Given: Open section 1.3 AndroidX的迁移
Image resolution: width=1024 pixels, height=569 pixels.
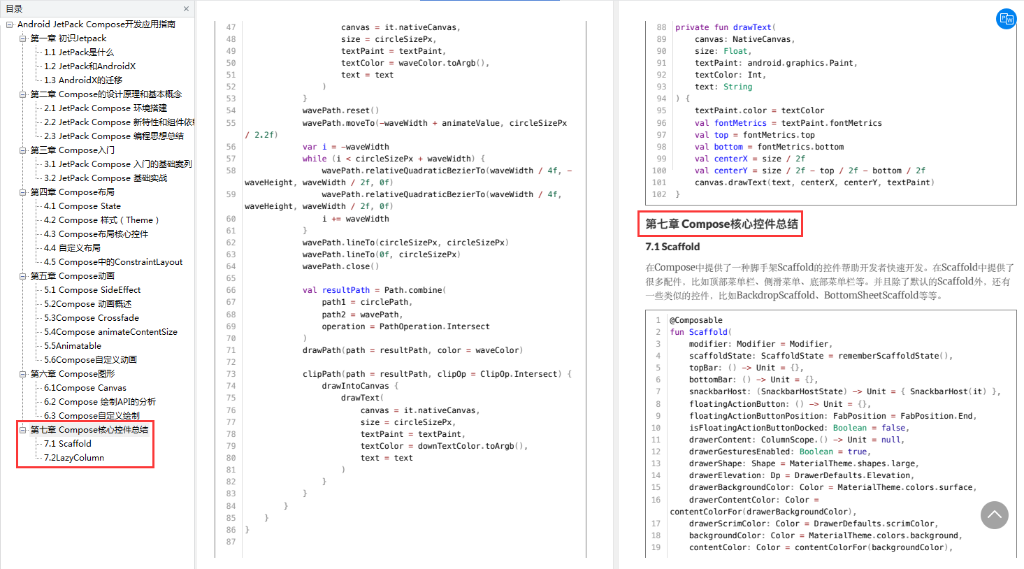Looking at the screenshot, I should click(x=83, y=80).
